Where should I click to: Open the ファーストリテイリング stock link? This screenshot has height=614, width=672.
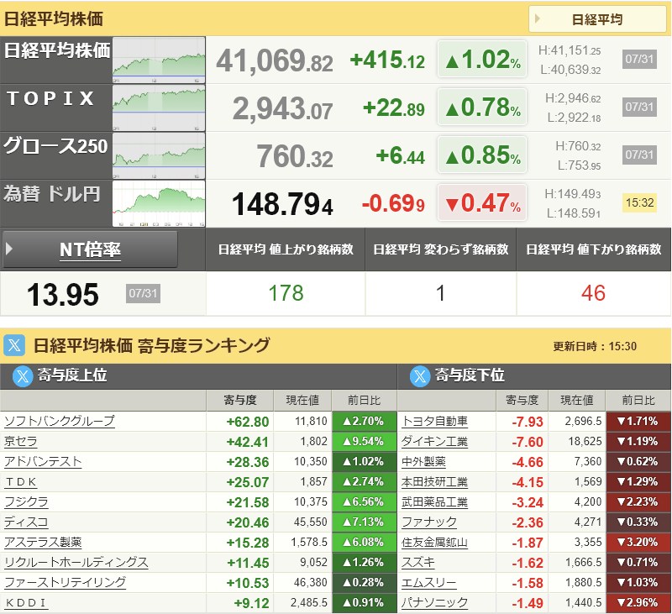[66, 582]
